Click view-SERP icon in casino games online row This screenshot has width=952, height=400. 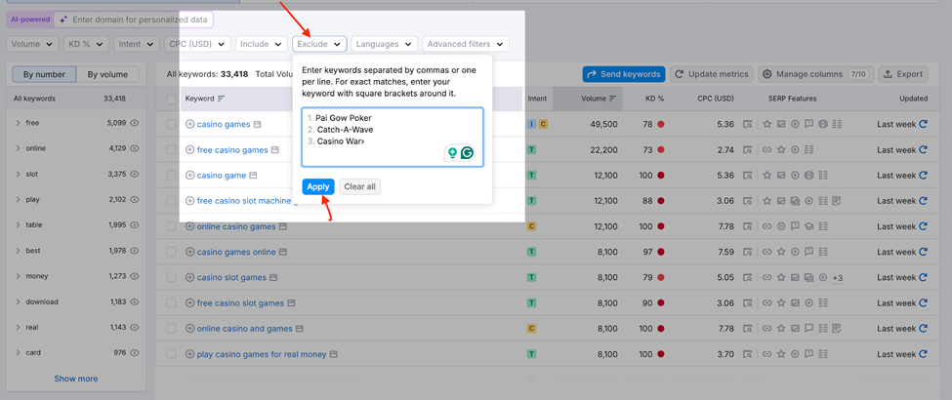pos(747,252)
